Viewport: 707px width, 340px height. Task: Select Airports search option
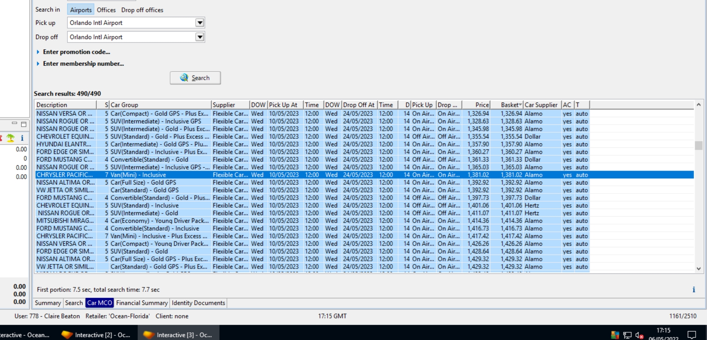tap(81, 10)
